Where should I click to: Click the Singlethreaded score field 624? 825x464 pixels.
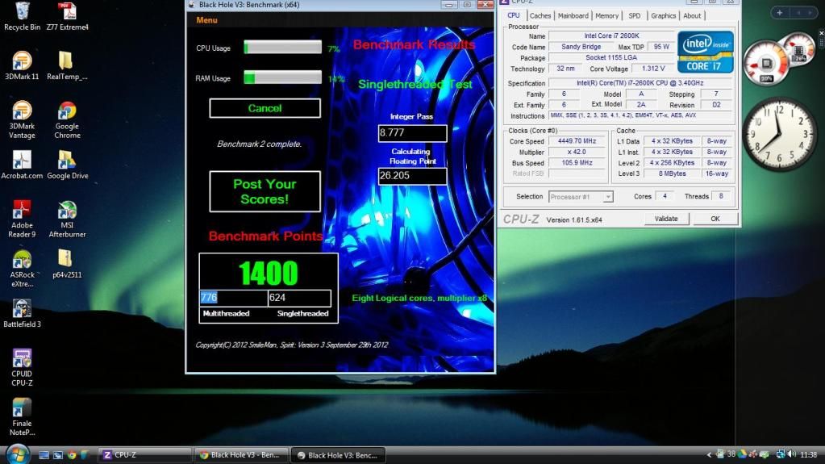coord(299,298)
